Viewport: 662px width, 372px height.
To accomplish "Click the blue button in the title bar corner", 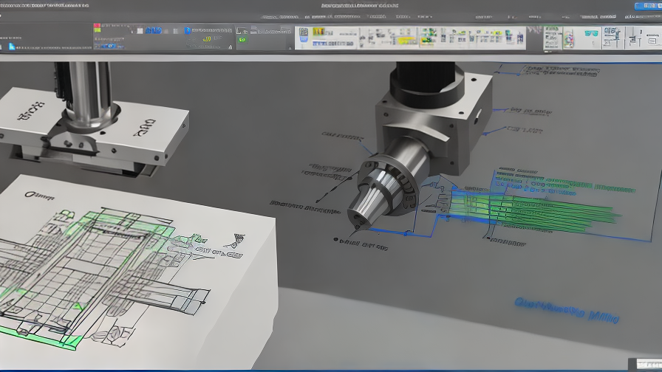I will (x=648, y=6).
